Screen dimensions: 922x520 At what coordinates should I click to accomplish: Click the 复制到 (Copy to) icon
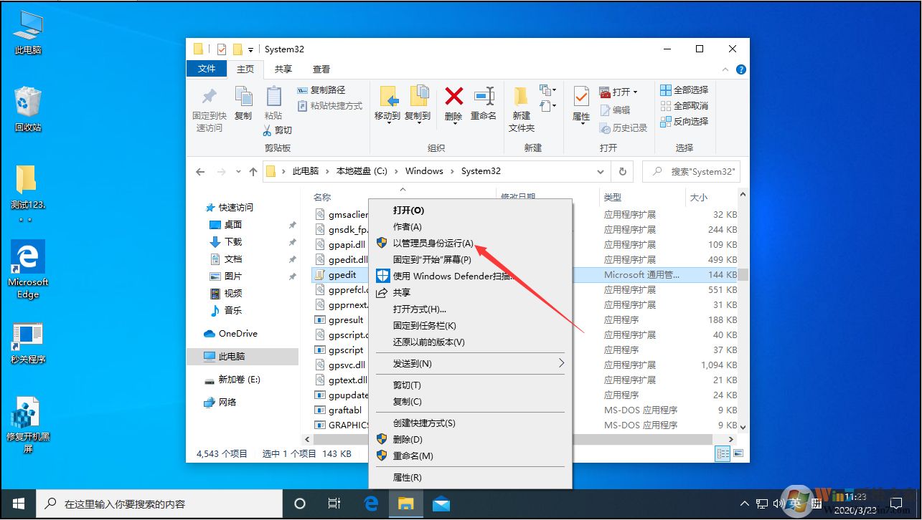pos(418,100)
